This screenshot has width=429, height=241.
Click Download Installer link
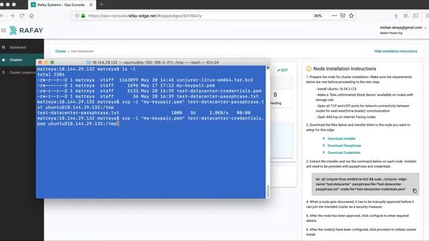pyautogui.click(x=341, y=139)
